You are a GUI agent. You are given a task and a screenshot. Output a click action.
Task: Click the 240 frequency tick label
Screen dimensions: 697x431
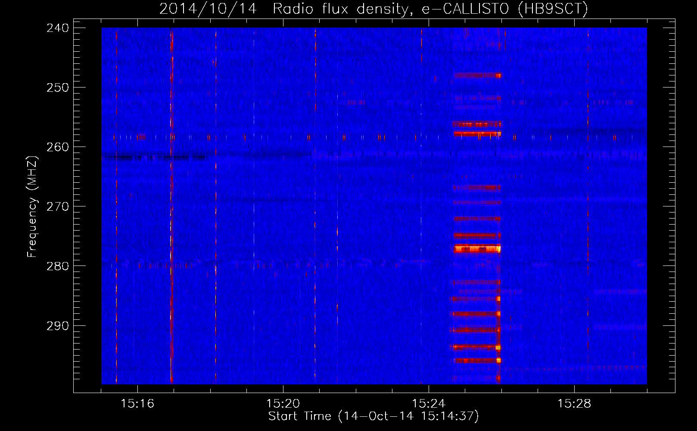pyautogui.click(x=57, y=28)
